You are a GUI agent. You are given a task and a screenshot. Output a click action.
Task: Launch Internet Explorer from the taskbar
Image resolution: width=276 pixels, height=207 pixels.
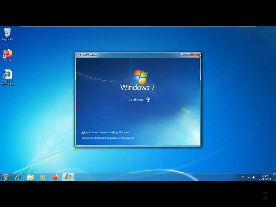[18, 177]
